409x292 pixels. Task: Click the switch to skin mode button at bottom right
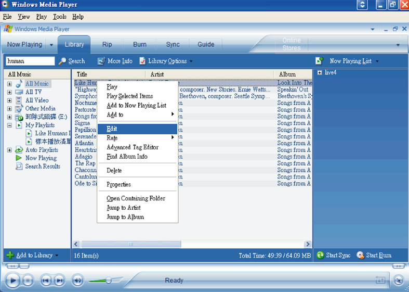pos(398,280)
